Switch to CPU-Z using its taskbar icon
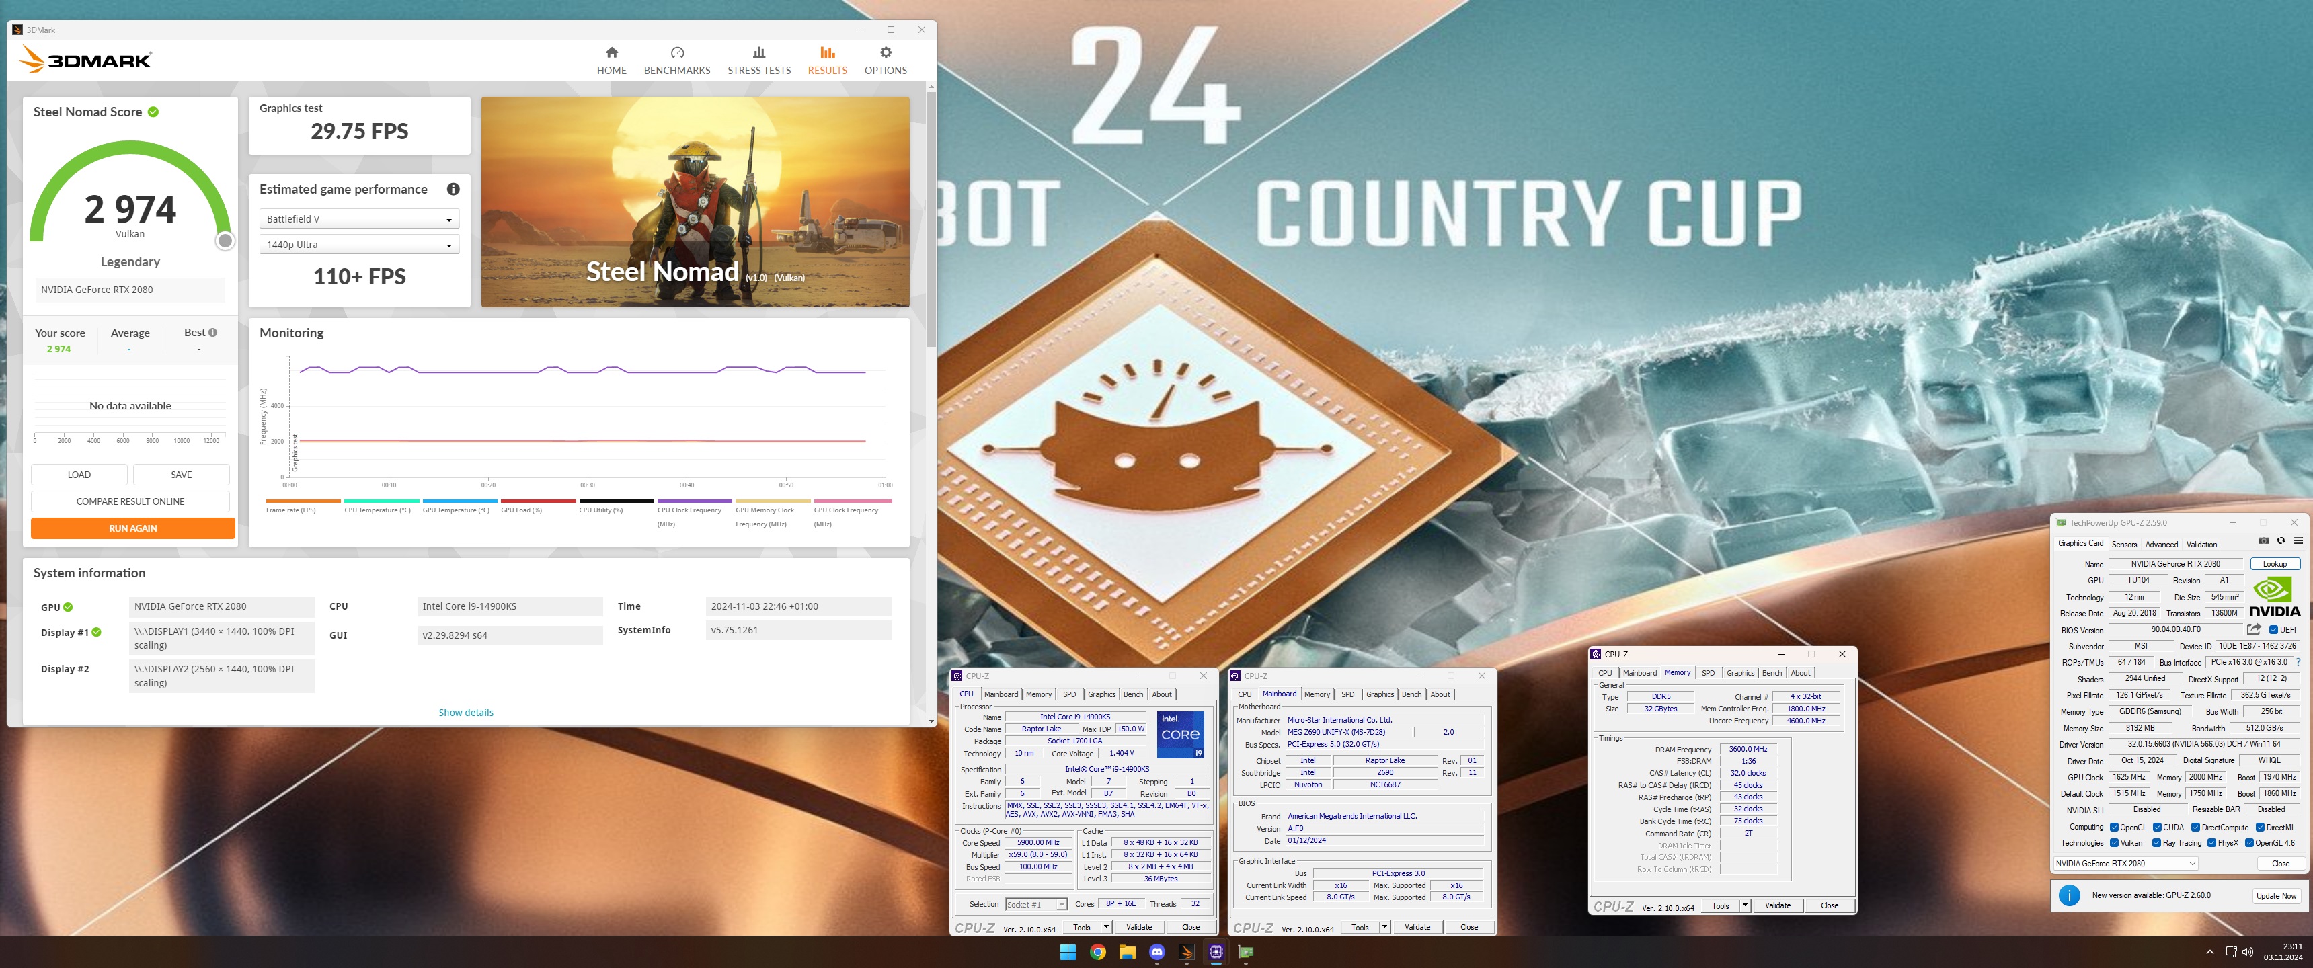The image size is (2313, 968). [x=1216, y=952]
